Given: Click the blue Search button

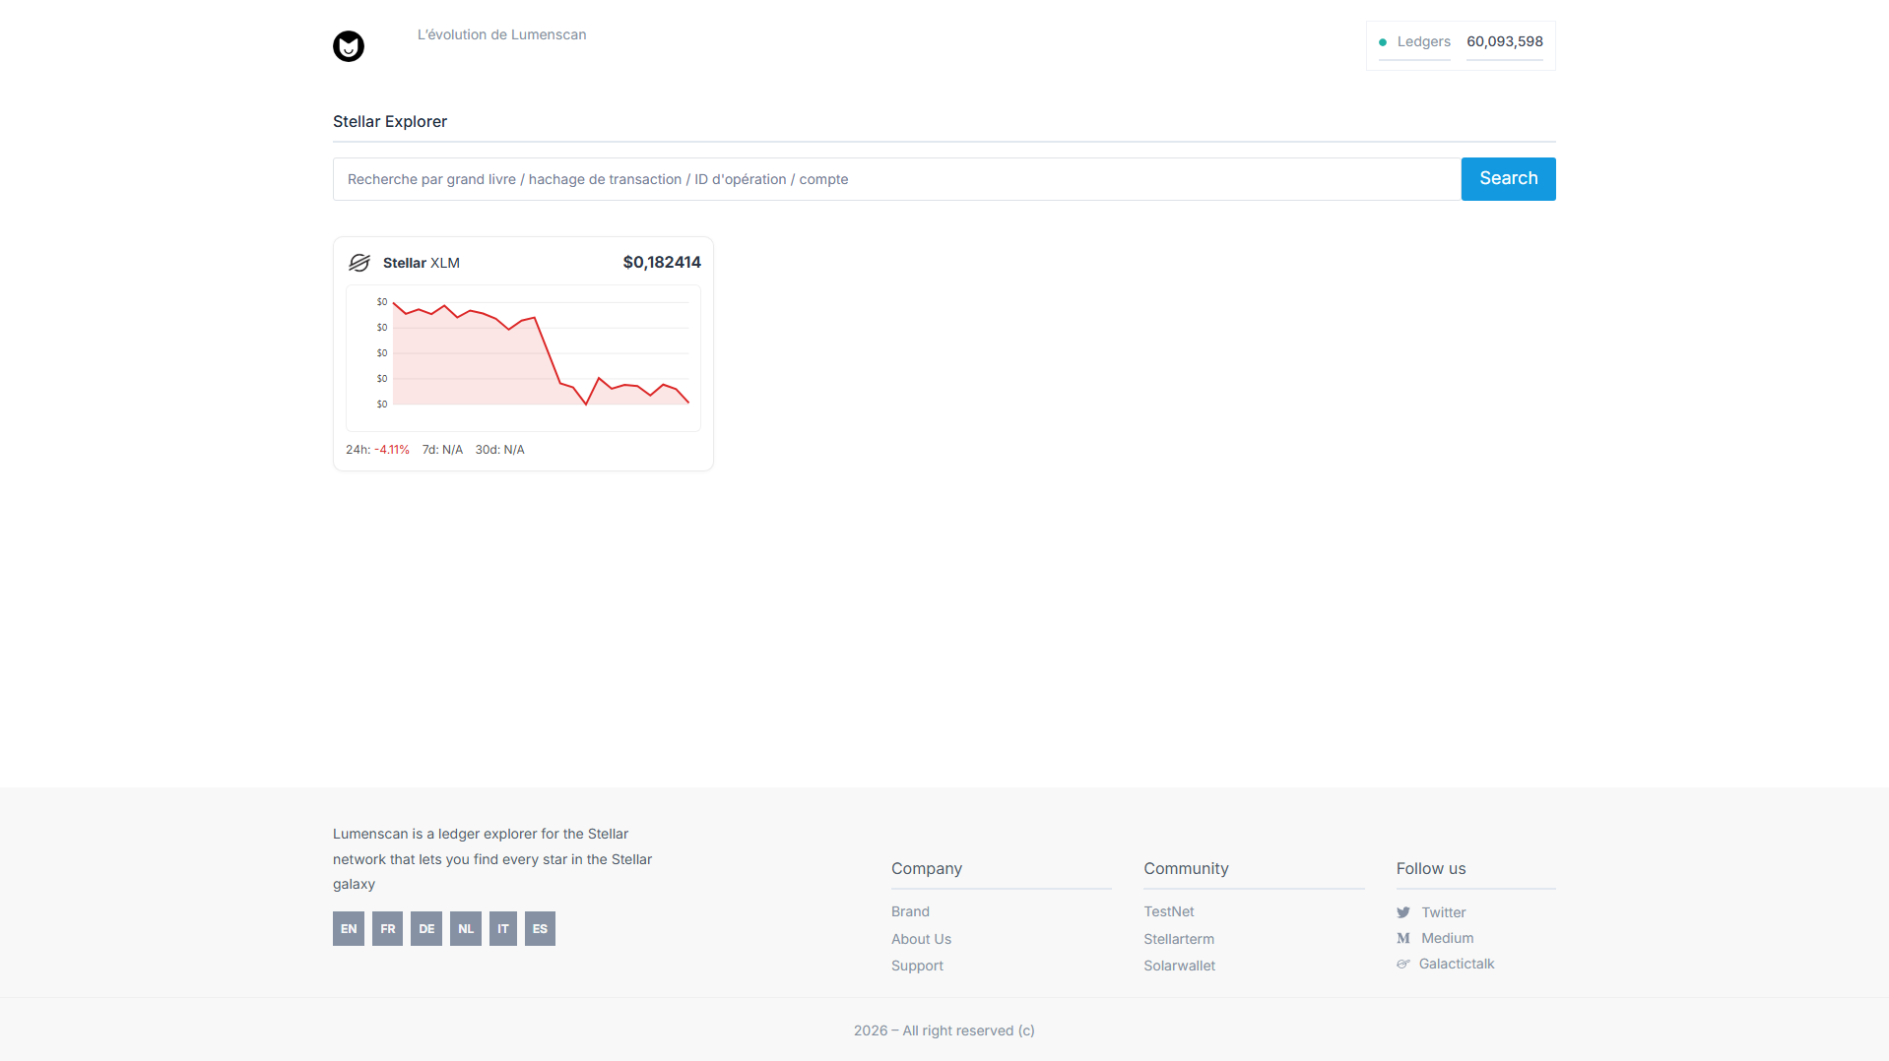Looking at the screenshot, I should [x=1509, y=179].
